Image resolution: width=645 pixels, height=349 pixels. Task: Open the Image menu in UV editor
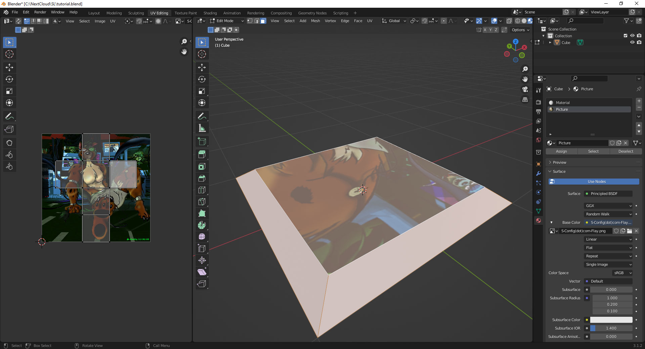[100, 21]
